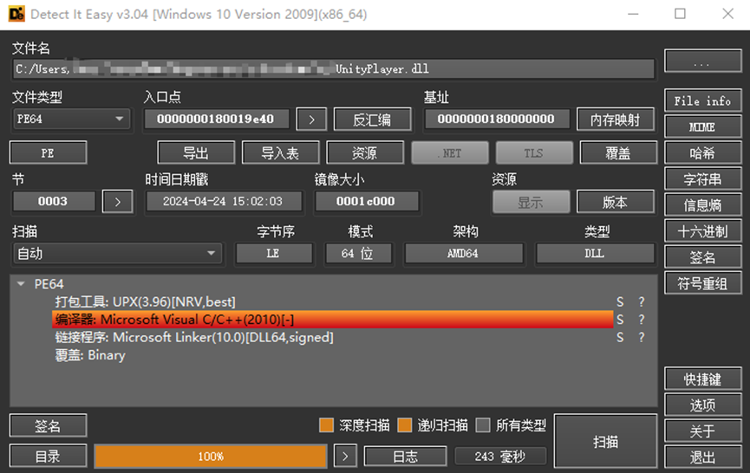Click the S marker on the compiler row
The width and height of the screenshot is (750, 473).
coord(620,320)
